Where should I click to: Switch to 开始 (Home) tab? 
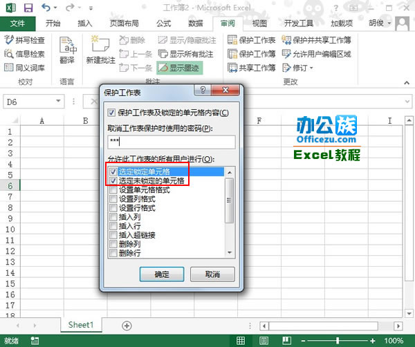click(x=53, y=24)
